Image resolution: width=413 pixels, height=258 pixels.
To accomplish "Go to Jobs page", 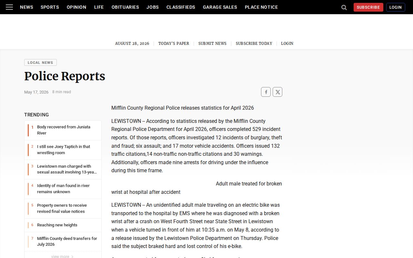I will coord(153,7).
